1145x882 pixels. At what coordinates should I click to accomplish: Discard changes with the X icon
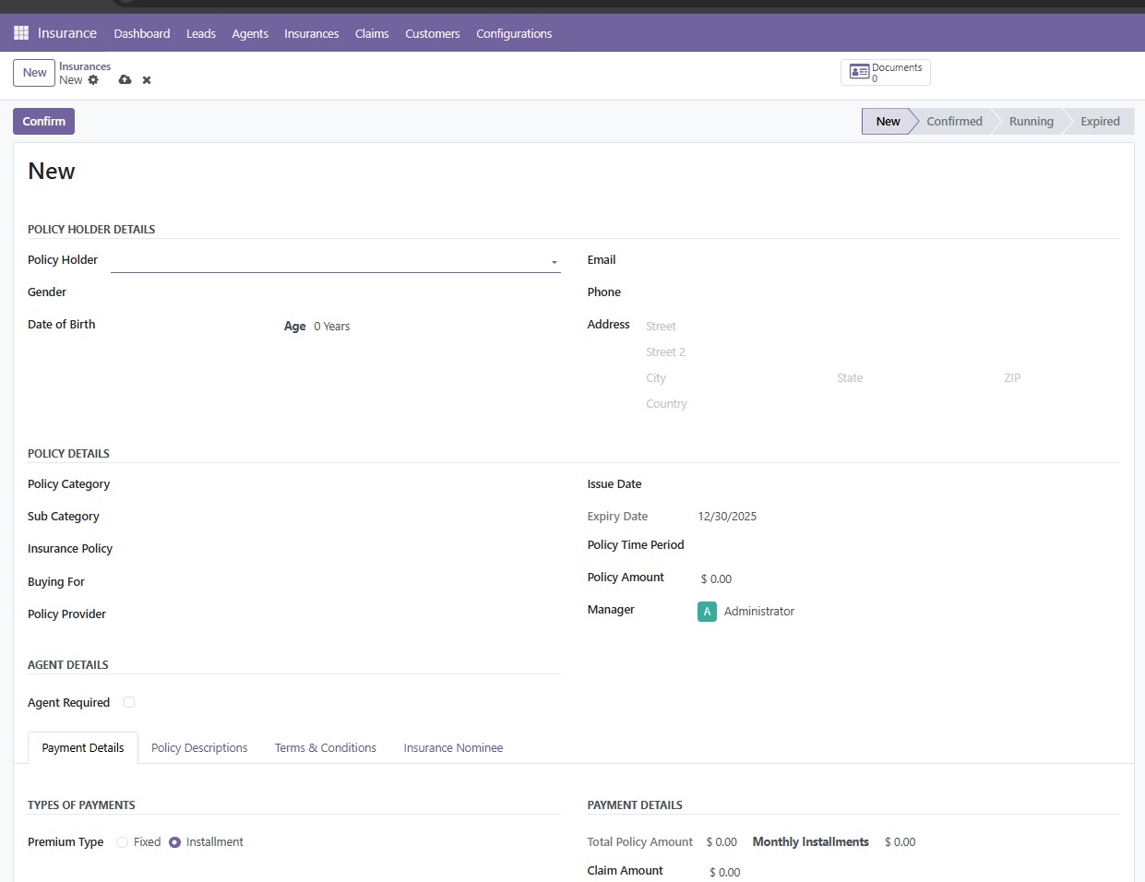pyautogui.click(x=147, y=80)
